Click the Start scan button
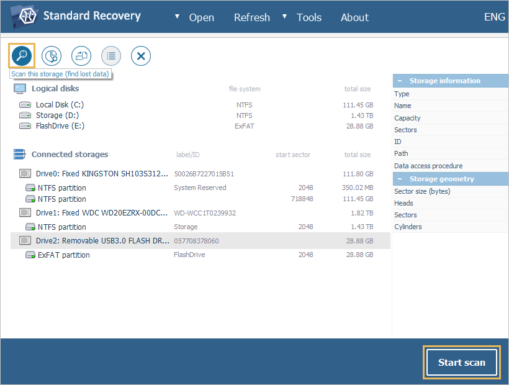The height and width of the screenshot is (385, 509). (x=461, y=362)
